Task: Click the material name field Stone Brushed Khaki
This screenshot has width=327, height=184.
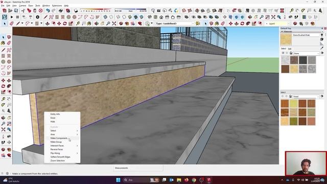Action: 306,35
